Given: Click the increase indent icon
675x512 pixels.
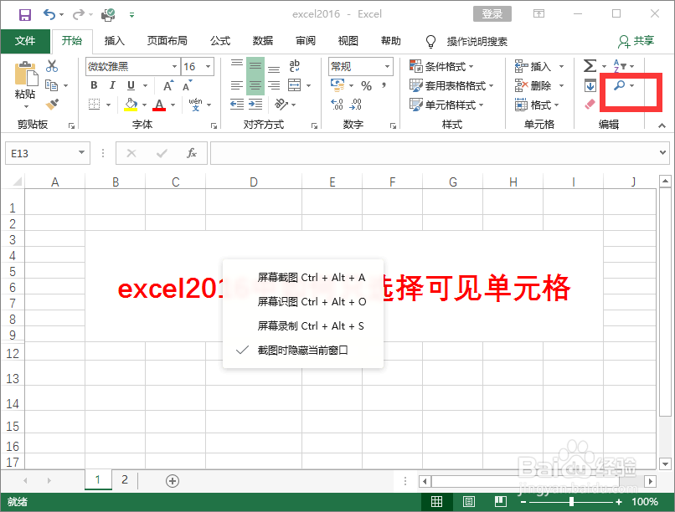Looking at the screenshot, I should (x=255, y=104).
